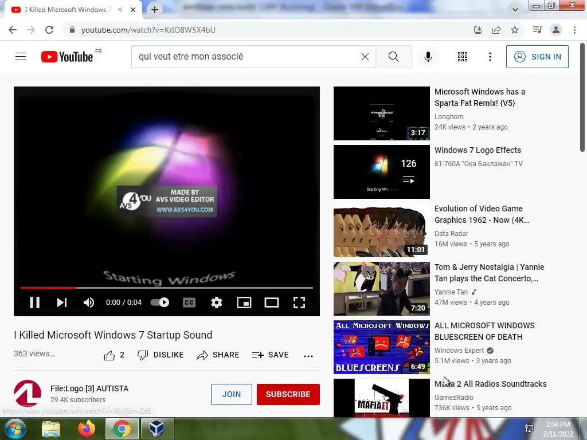Open a new browser tab

coord(155,10)
